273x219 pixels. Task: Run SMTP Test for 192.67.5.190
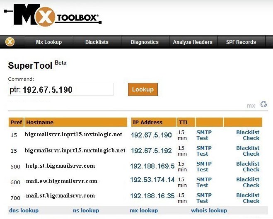point(204,135)
